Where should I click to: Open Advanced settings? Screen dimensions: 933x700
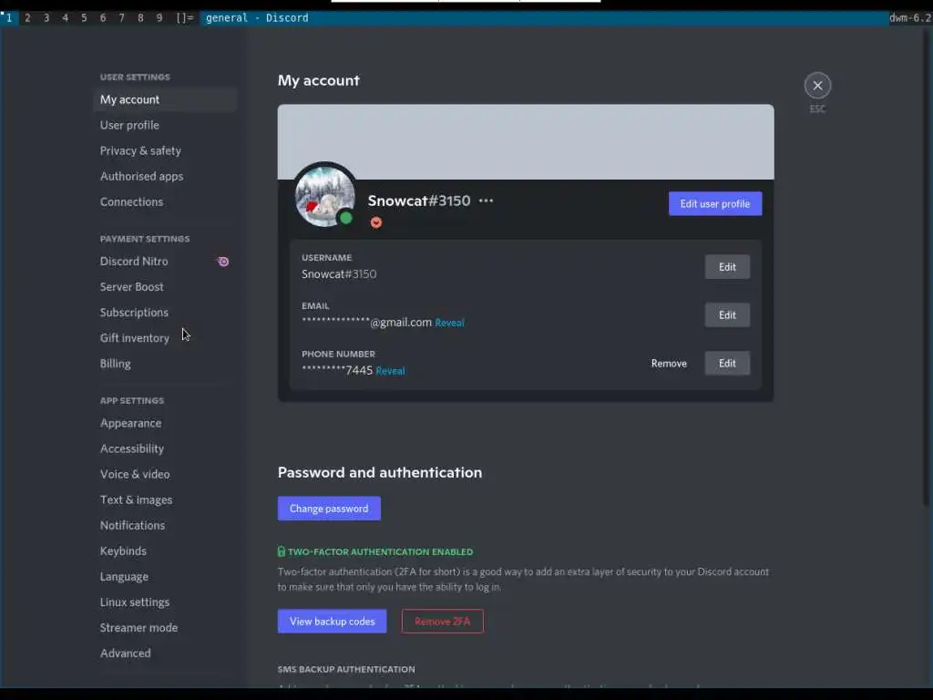click(165, 654)
